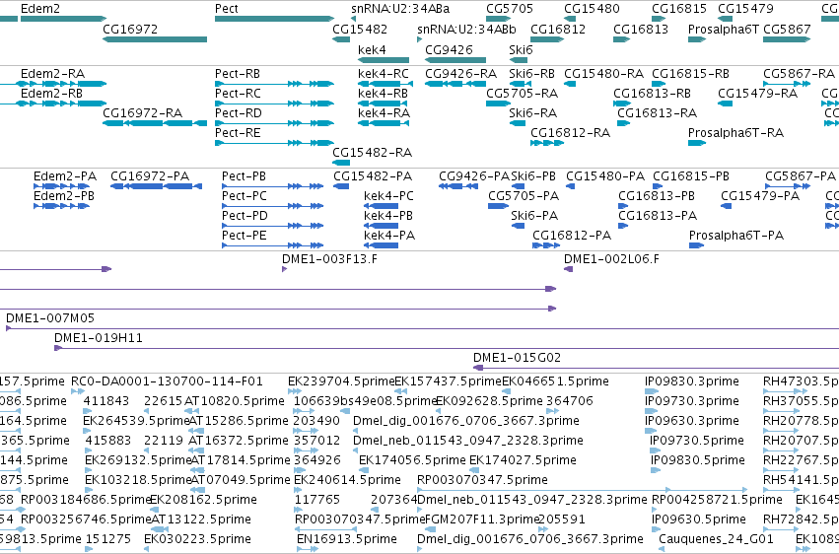839x554 pixels.
Task: Select the CG16812-RA transcript label
Action: coord(570,133)
